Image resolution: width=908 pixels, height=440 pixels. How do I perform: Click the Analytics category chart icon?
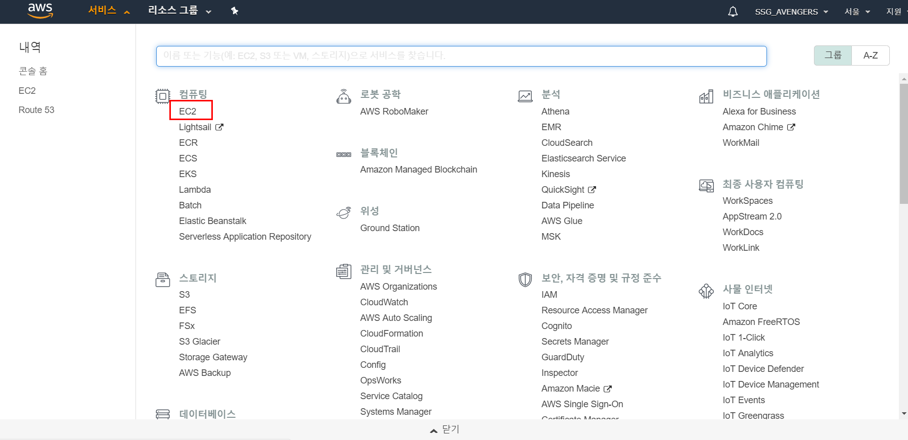coord(525,96)
